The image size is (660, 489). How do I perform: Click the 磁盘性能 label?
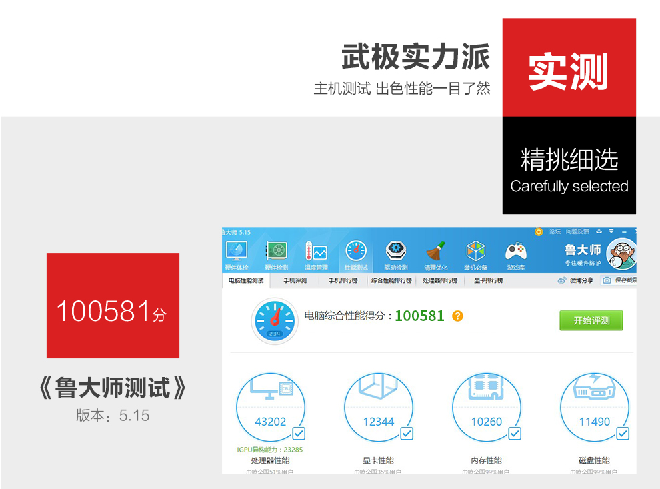tap(595, 460)
